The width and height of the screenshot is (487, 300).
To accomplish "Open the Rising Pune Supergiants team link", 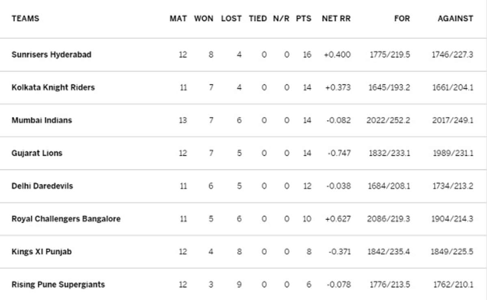I will (x=58, y=285).
